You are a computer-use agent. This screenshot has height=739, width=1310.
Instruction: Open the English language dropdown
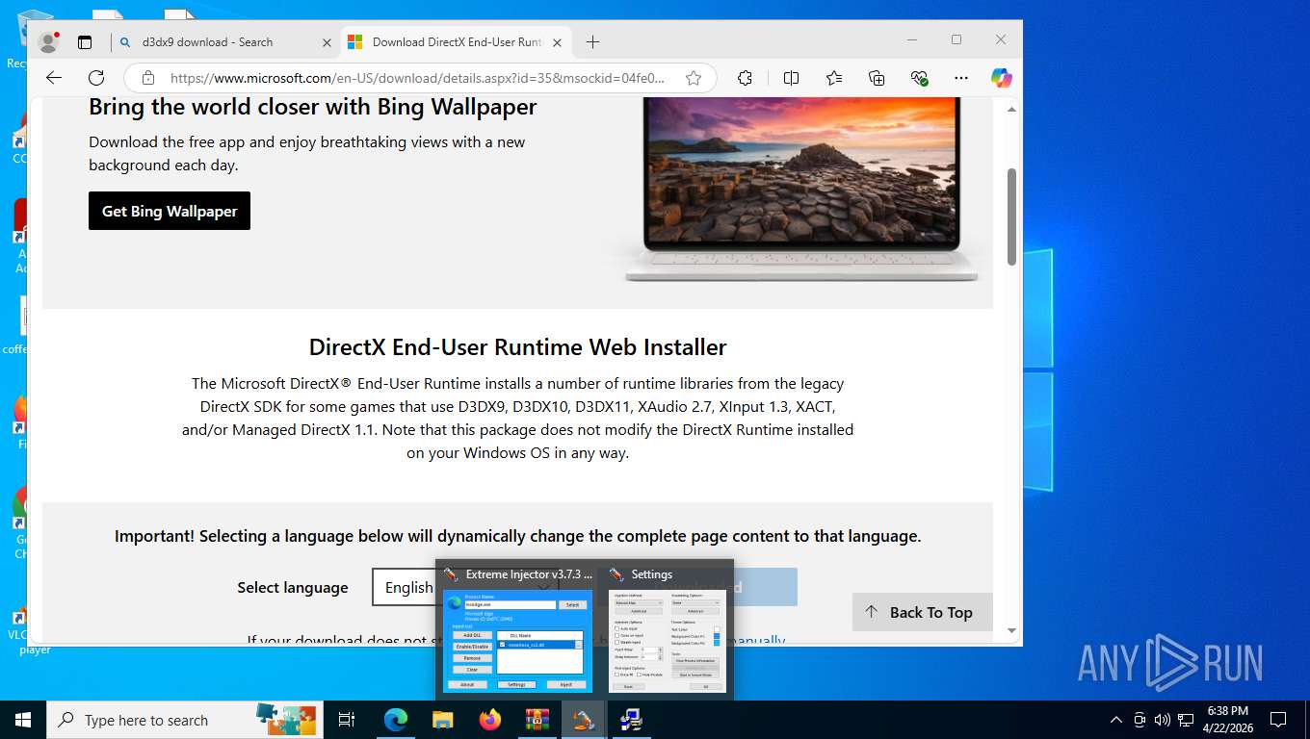[464, 587]
